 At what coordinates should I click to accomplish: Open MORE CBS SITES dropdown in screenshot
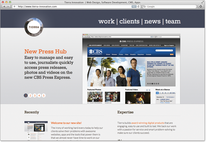point(155,45)
